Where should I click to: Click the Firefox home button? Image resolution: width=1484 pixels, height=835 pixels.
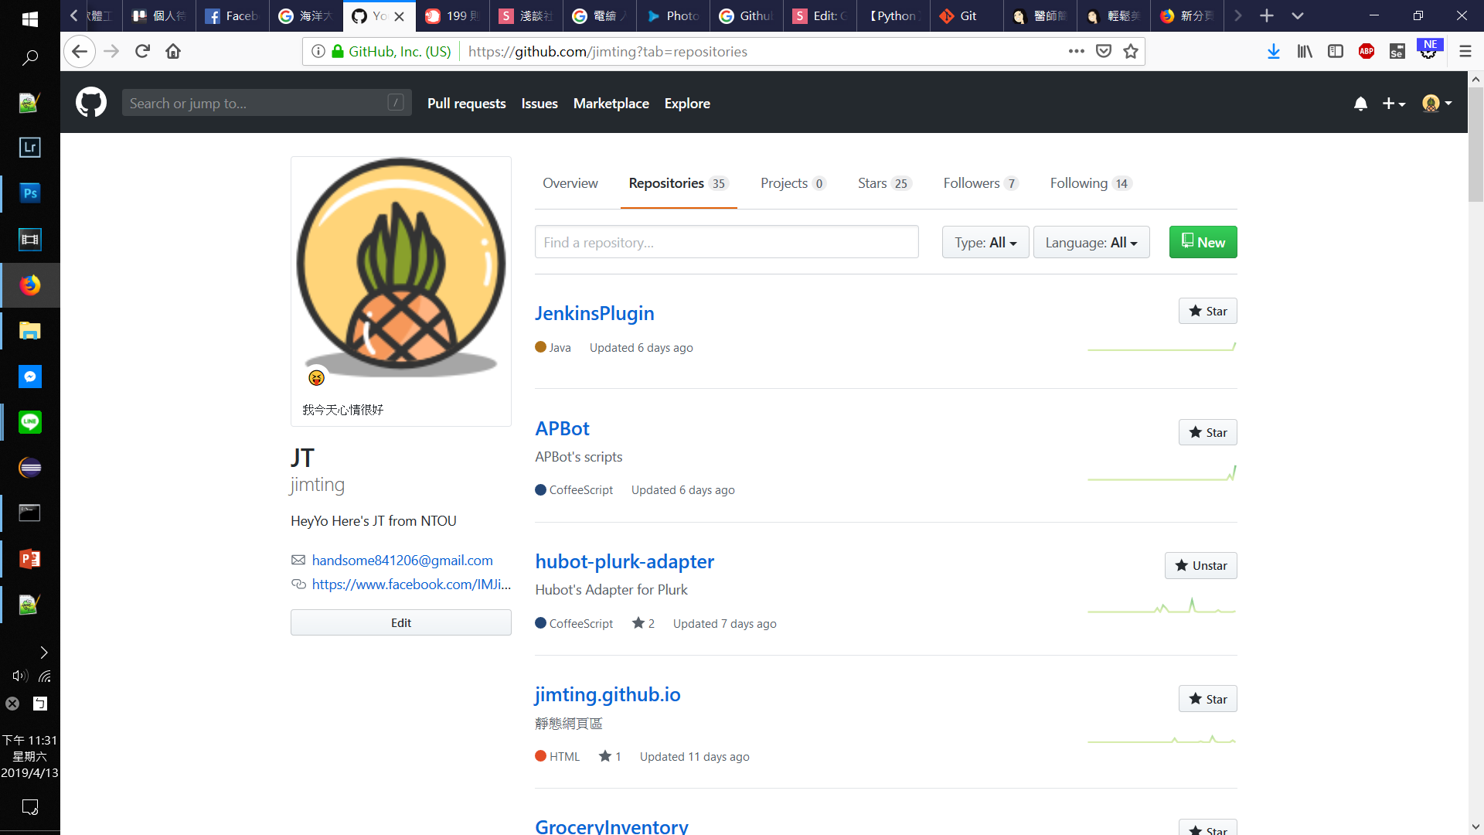(x=173, y=52)
